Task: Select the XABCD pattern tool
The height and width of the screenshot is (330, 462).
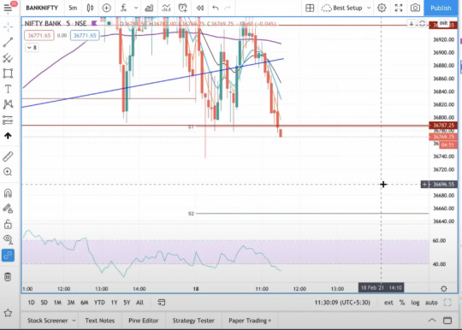Action: 8,104
